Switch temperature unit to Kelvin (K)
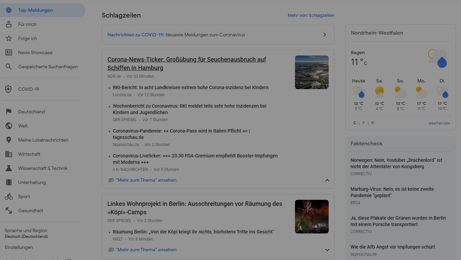The height and width of the screenshot is (260, 461). pyautogui.click(x=373, y=123)
